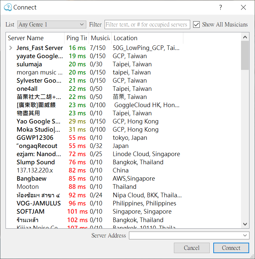The image size is (255, 259).
Task: Select the Bangbaew server
Action: [32, 179]
